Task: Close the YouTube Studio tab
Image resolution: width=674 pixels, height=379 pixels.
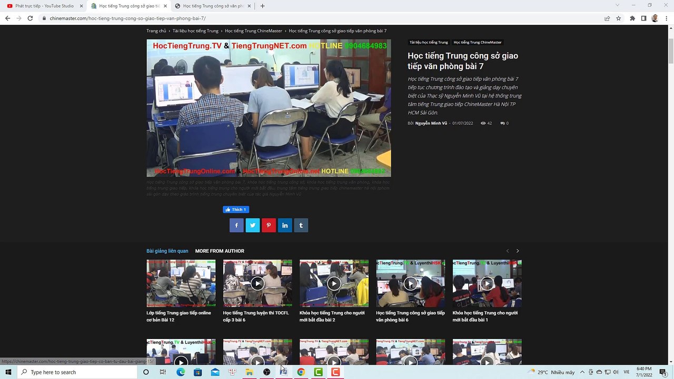Action: click(x=81, y=6)
